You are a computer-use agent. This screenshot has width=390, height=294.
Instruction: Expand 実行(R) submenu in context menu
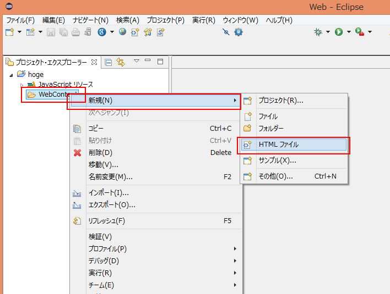pos(155,273)
